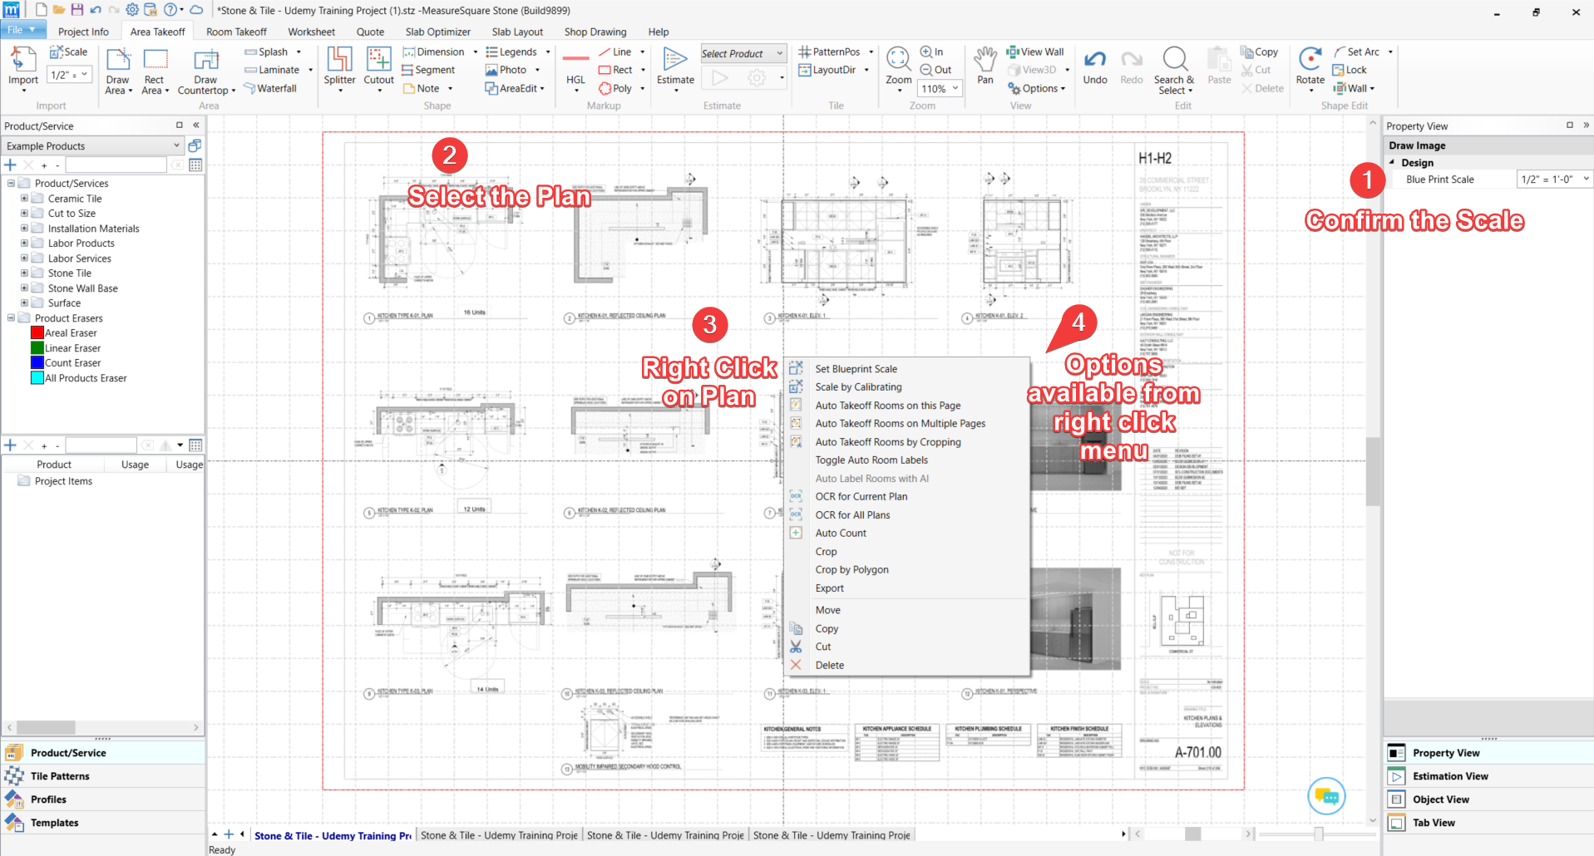Lock the selected shape
1594x856 pixels.
pyautogui.click(x=1350, y=70)
